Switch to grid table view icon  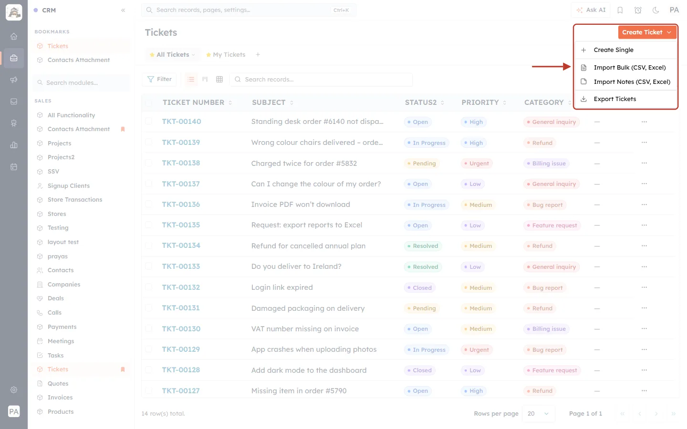pyautogui.click(x=219, y=79)
